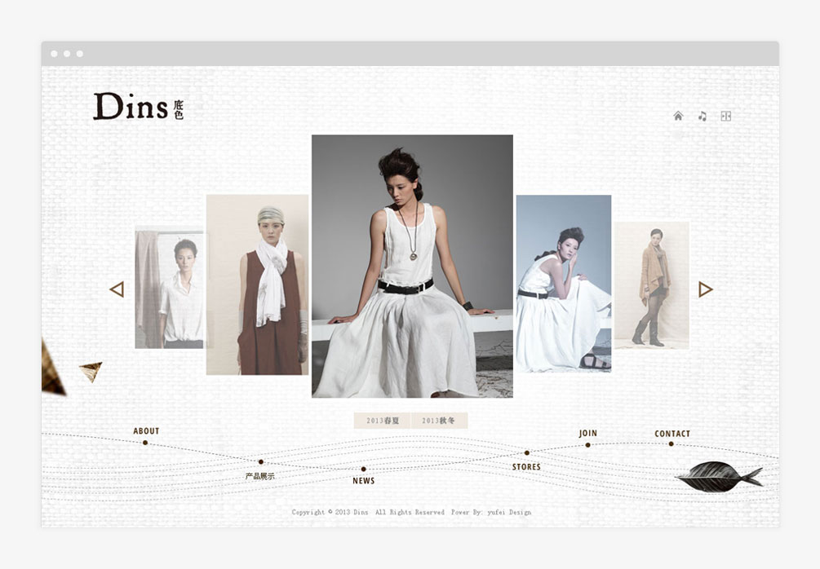The image size is (820, 569).
Task: Pick the brown coat thumbnail on the right
Action: 652,284
